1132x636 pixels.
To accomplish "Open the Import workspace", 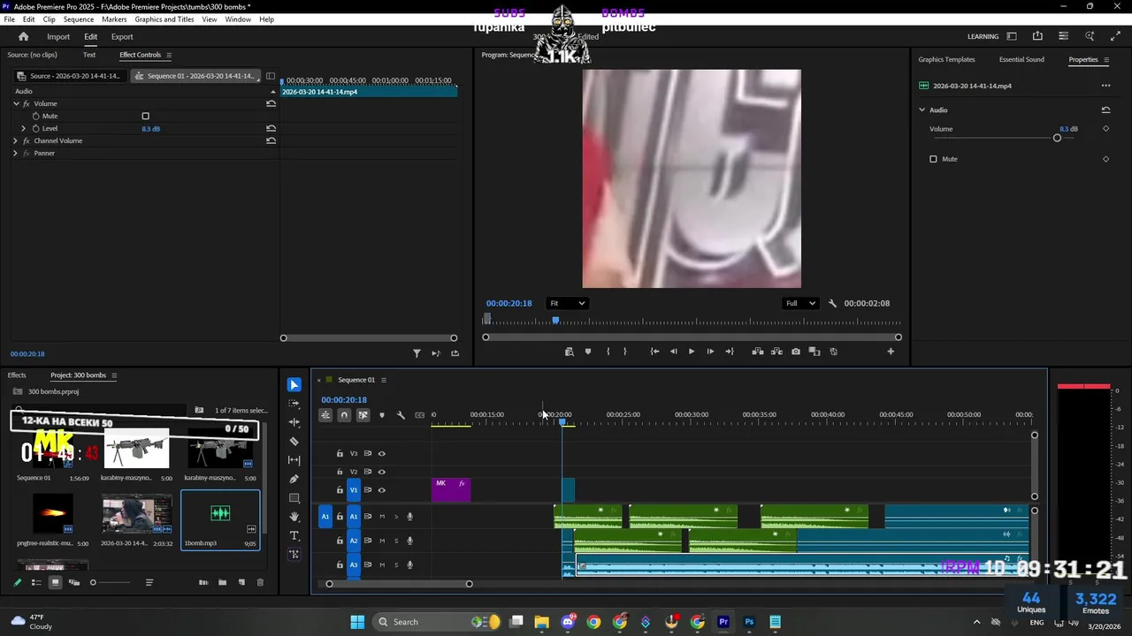I will click(58, 36).
